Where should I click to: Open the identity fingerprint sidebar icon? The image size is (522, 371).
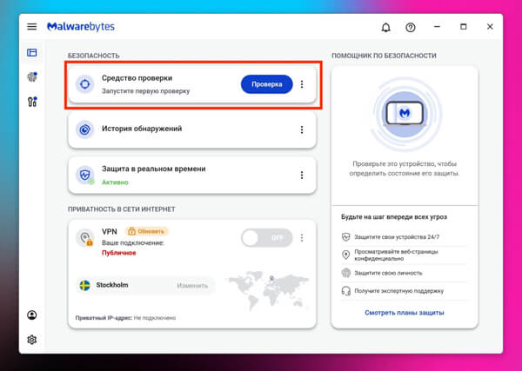tap(32, 77)
